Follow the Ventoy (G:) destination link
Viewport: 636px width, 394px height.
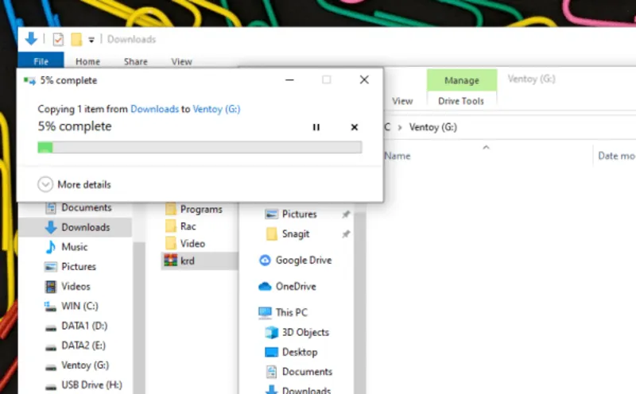click(216, 109)
